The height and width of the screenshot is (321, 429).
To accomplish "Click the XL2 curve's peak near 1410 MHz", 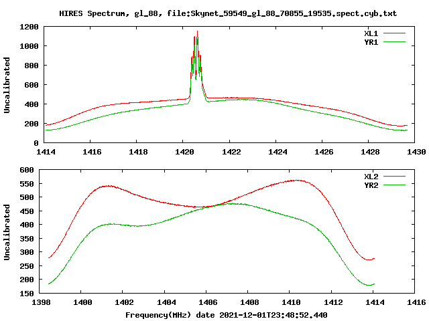I will coord(298,180).
